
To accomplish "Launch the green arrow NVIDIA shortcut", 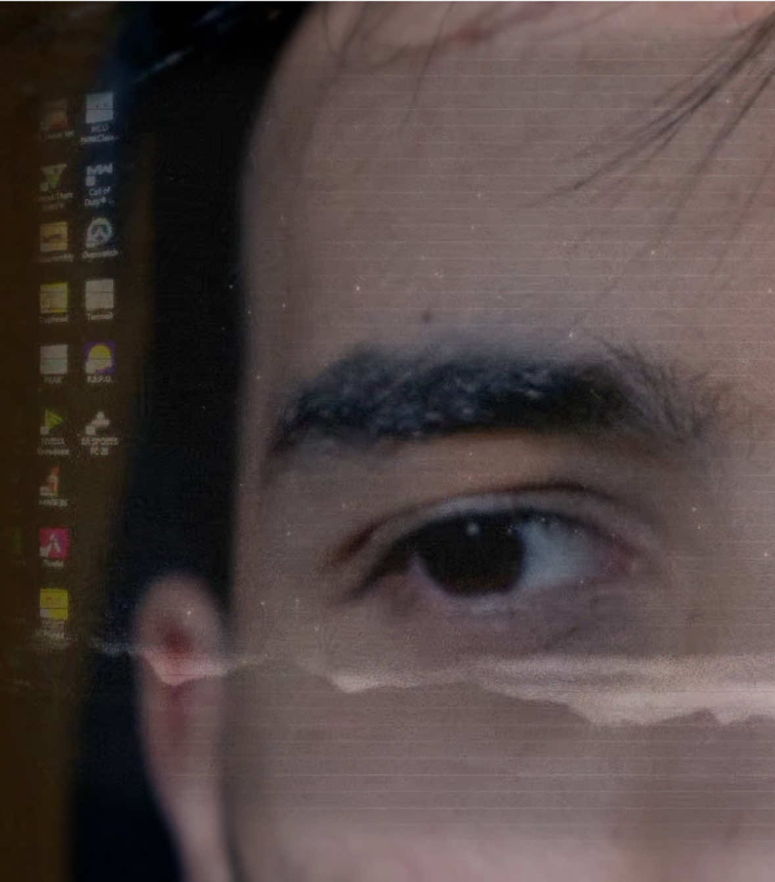I will pyautogui.click(x=54, y=432).
